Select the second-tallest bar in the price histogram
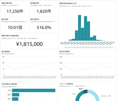The image size is (117, 101). [x=85, y=29]
